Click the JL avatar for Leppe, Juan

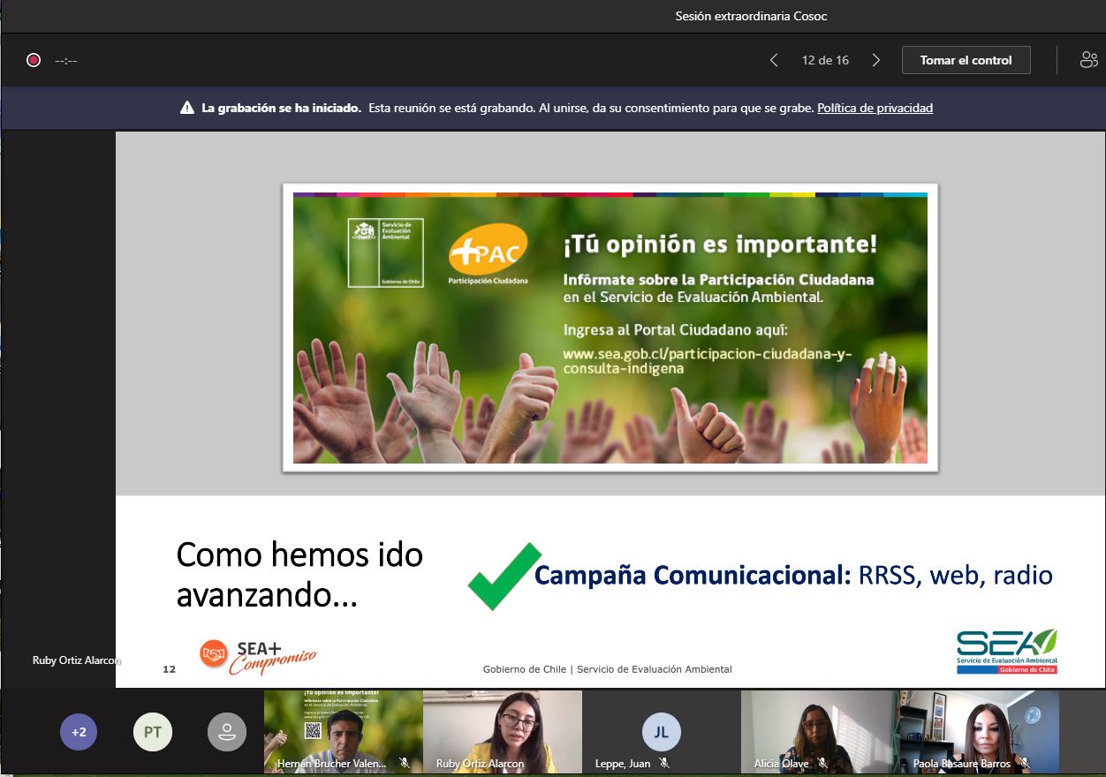[x=661, y=732]
